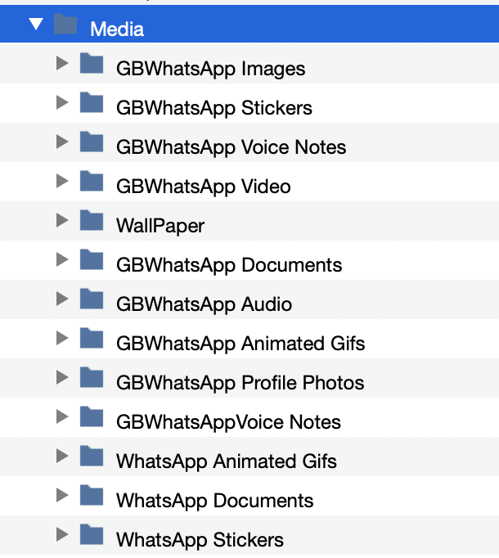The width and height of the screenshot is (499, 558).
Task: Click the WhatsApp Documents folder icon
Action: tap(92, 495)
